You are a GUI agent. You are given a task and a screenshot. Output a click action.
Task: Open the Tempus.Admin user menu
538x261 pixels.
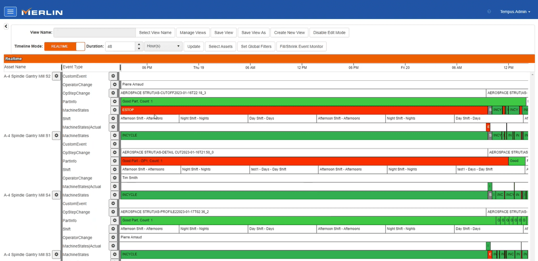coord(515,11)
